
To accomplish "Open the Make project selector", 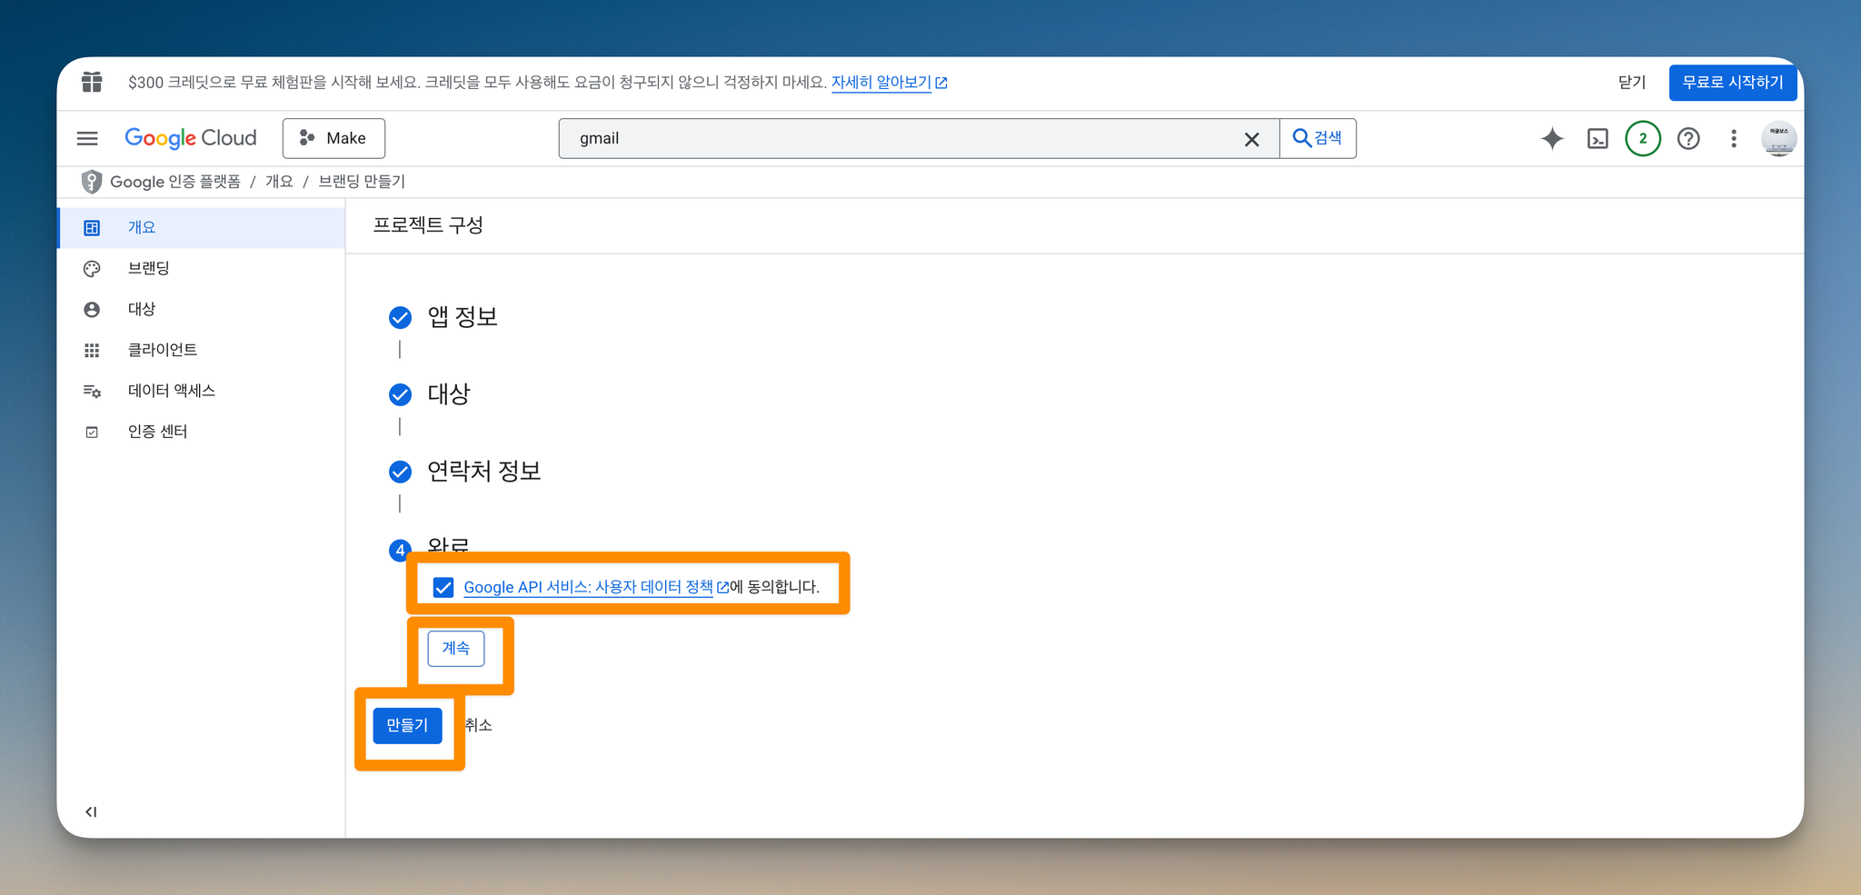I will 333,138.
